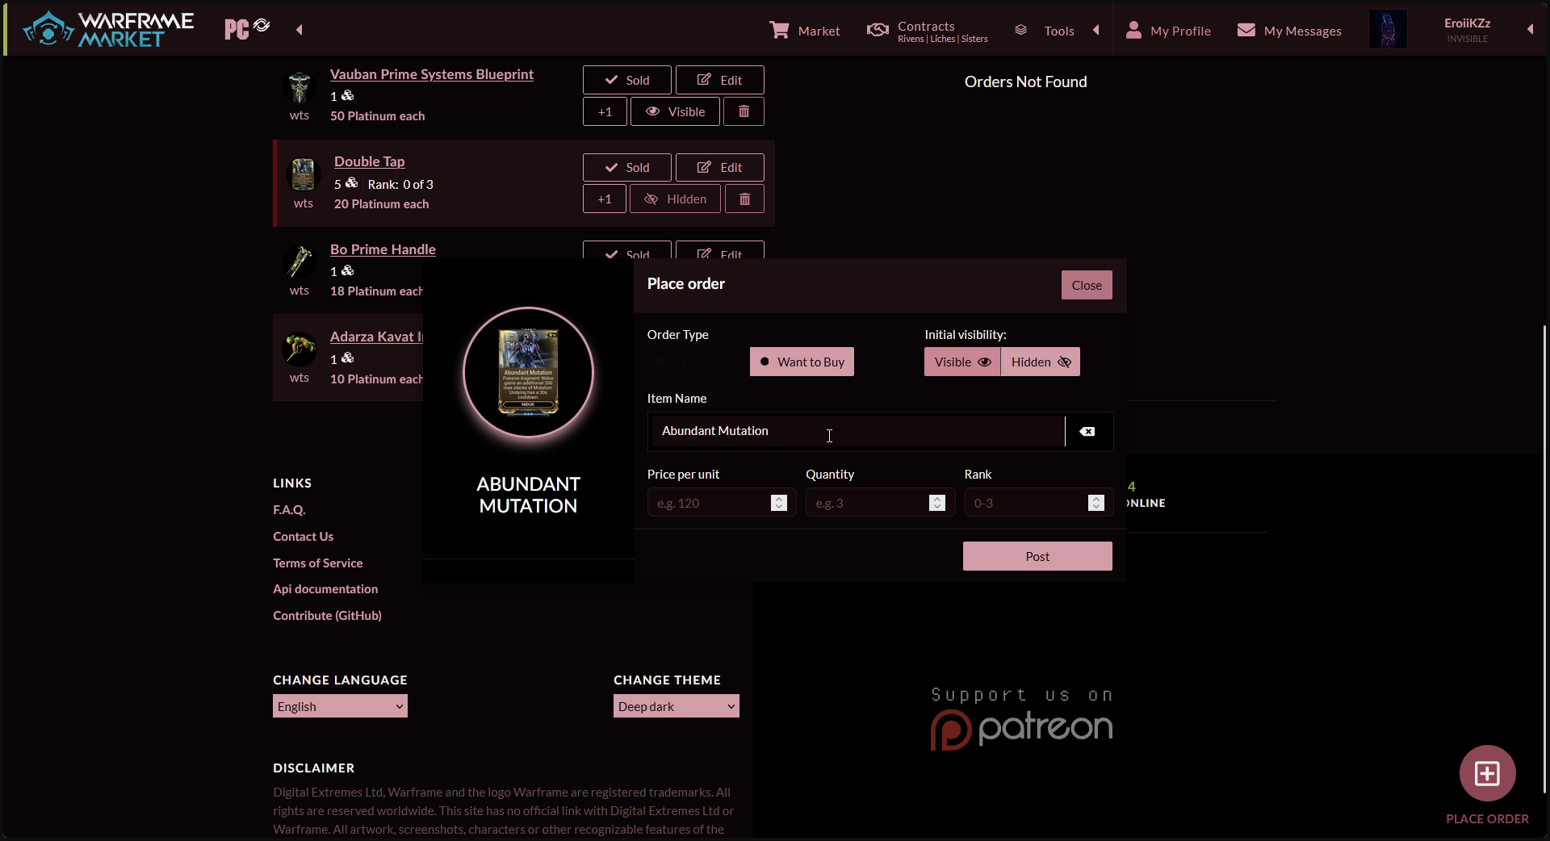The image size is (1550, 841).
Task: Open Vauban Prime Systems Blueprint link
Action: (432, 74)
